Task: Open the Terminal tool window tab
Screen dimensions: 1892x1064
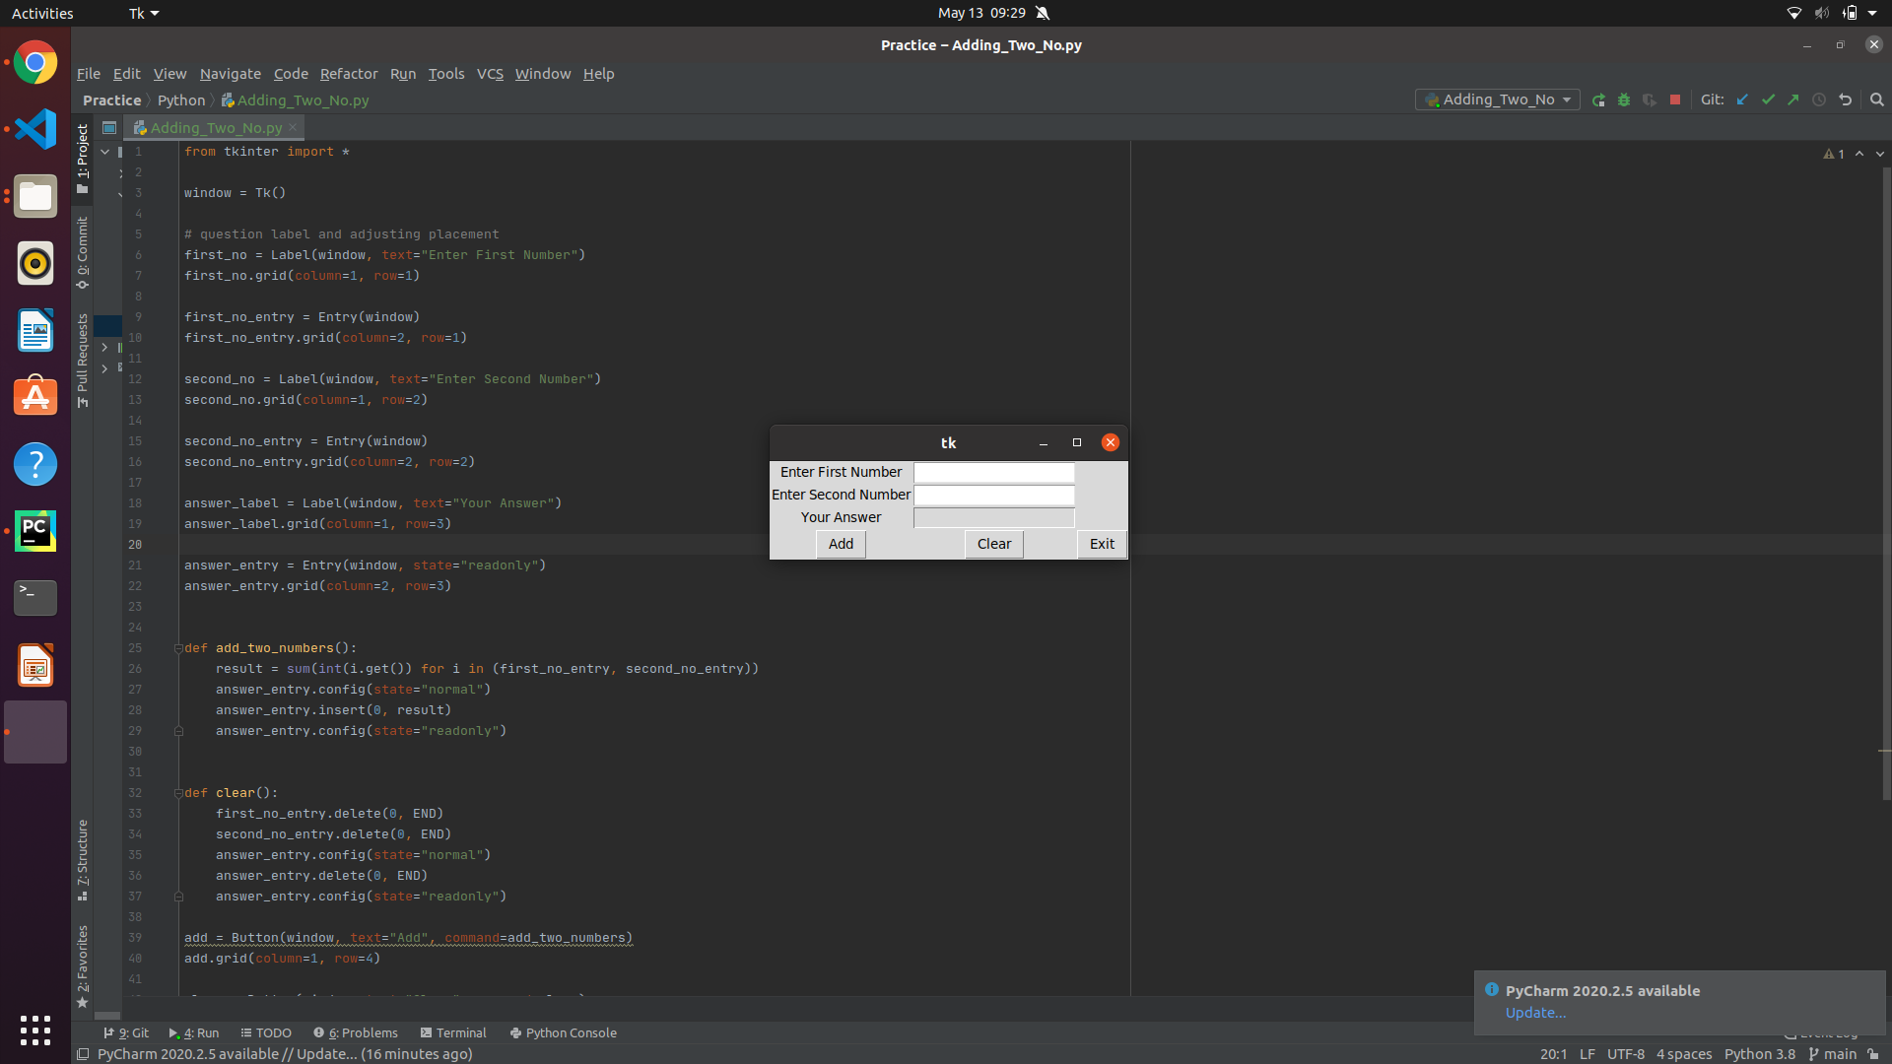Action: click(x=453, y=1032)
